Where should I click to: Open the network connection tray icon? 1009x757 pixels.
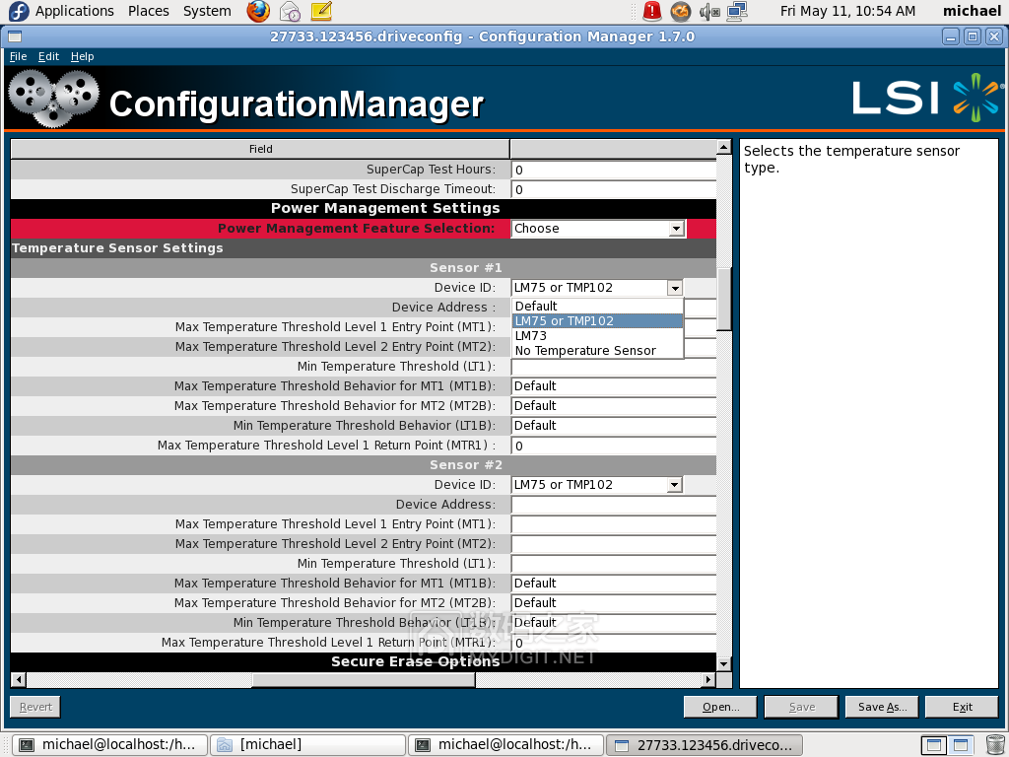point(737,11)
